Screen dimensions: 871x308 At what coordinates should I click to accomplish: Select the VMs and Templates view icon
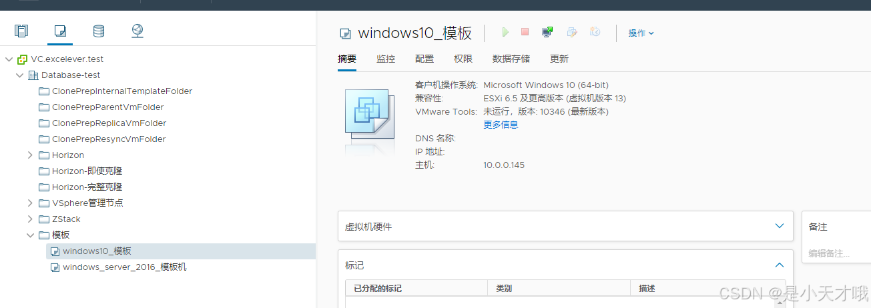60,31
